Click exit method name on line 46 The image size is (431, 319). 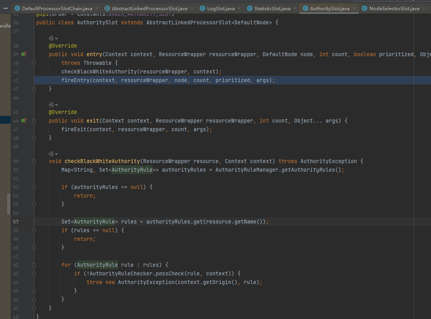point(93,121)
